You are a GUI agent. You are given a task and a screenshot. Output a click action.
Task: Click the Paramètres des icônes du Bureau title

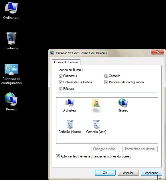(81, 53)
